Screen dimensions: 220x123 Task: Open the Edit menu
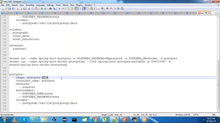pos(8,5)
